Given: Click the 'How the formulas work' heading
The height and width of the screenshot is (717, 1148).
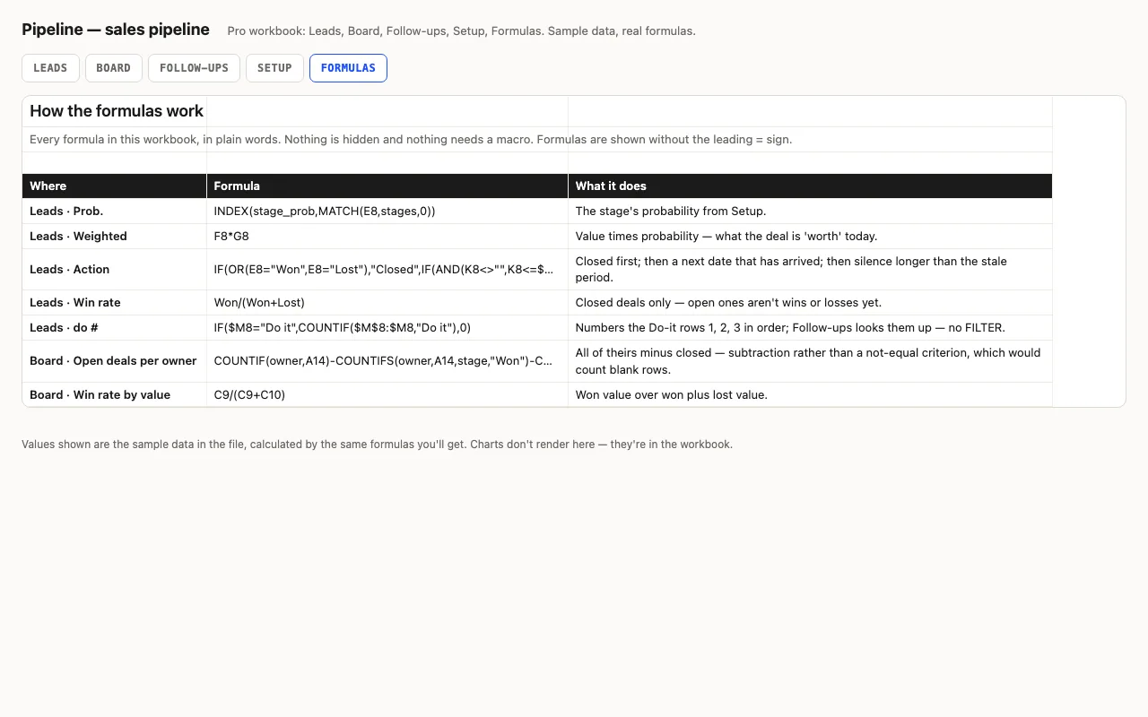Looking at the screenshot, I should click(x=117, y=111).
